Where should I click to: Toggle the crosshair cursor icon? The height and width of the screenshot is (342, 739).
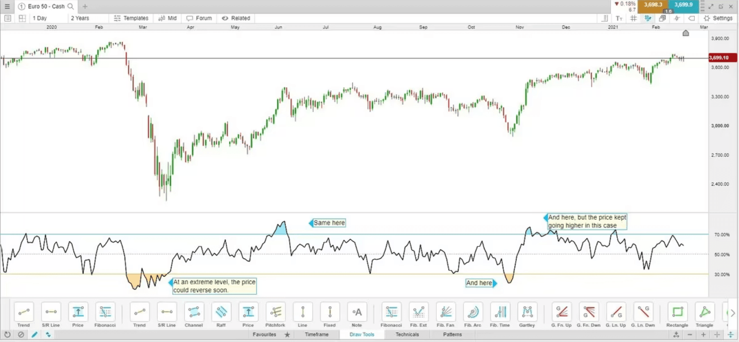click(677, 18)
